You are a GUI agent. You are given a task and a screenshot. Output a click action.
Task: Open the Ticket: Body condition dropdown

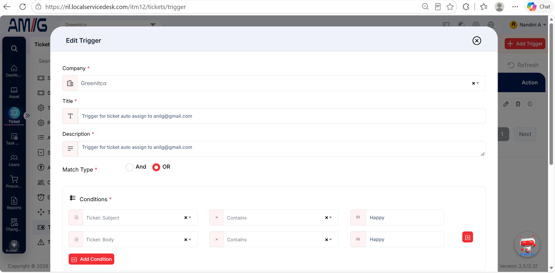coord(133,240)
